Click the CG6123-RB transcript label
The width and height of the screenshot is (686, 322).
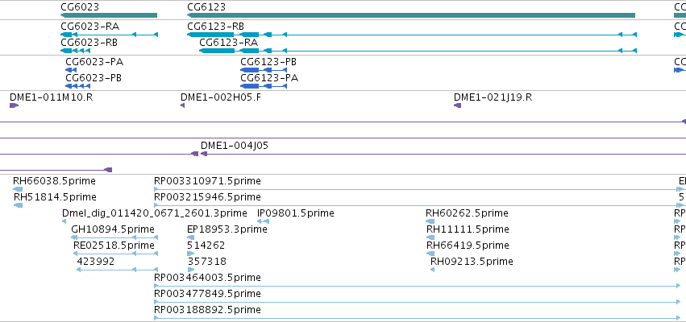tap(215, 27)
